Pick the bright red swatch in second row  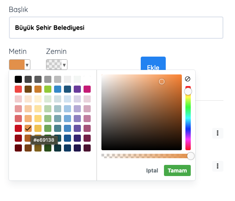click(x=18, y=89)
